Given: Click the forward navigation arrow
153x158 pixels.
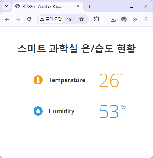Looking at the screenshot, I should tap(18, 19).
